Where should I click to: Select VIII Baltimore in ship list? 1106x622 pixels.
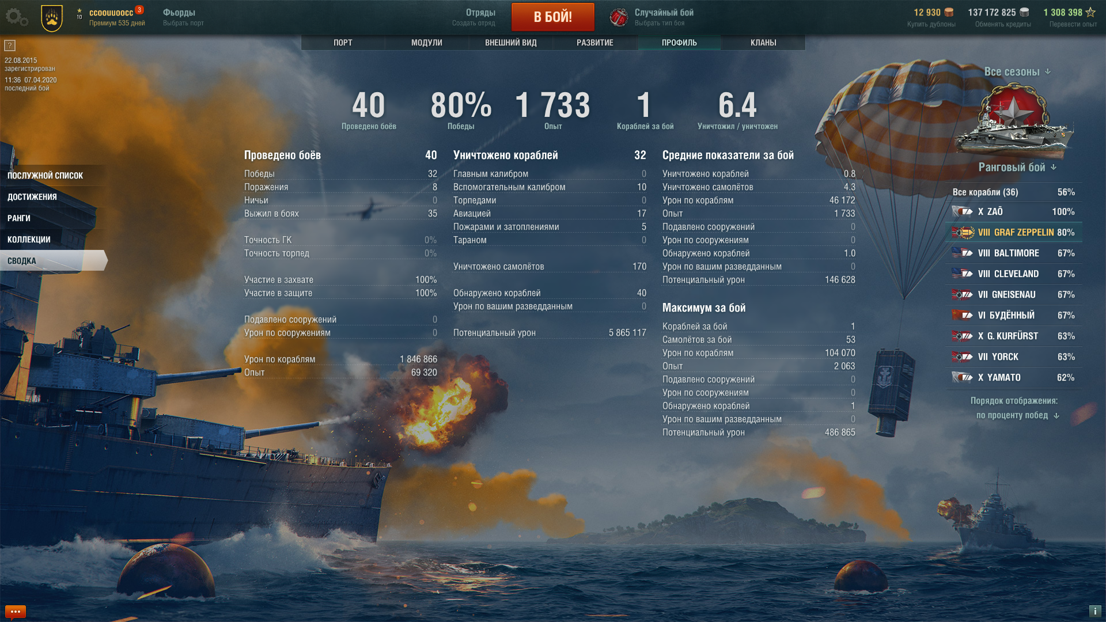1014,253
